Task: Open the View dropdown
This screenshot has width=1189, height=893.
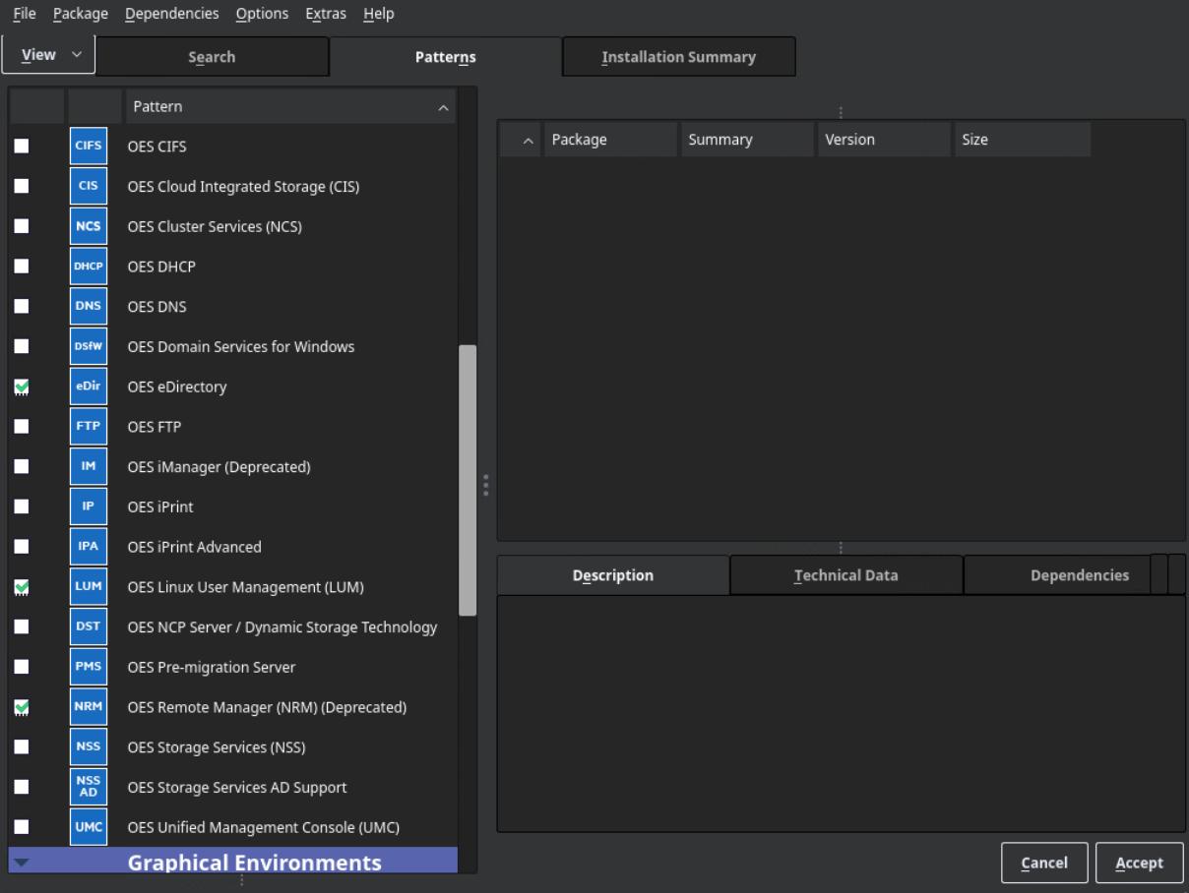Action: point(48,55)
